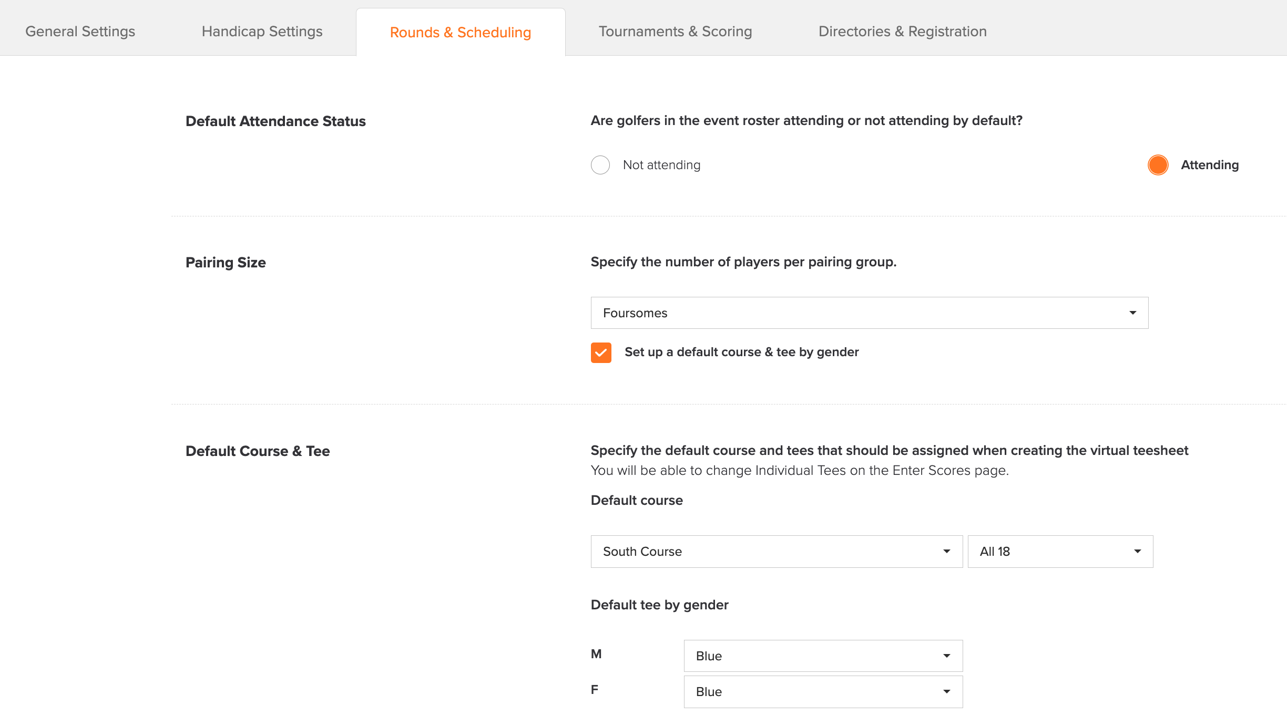Click the F gender label
The width and height of the screenshot is (1287, 726).
[595, 690]
